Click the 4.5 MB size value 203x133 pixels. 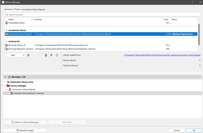coord(168,34)
